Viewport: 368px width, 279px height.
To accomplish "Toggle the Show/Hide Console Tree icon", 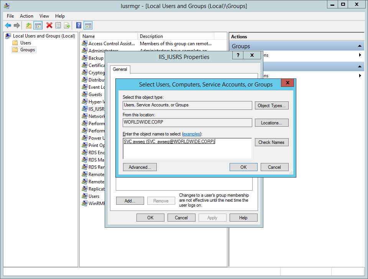I will 38,25.
